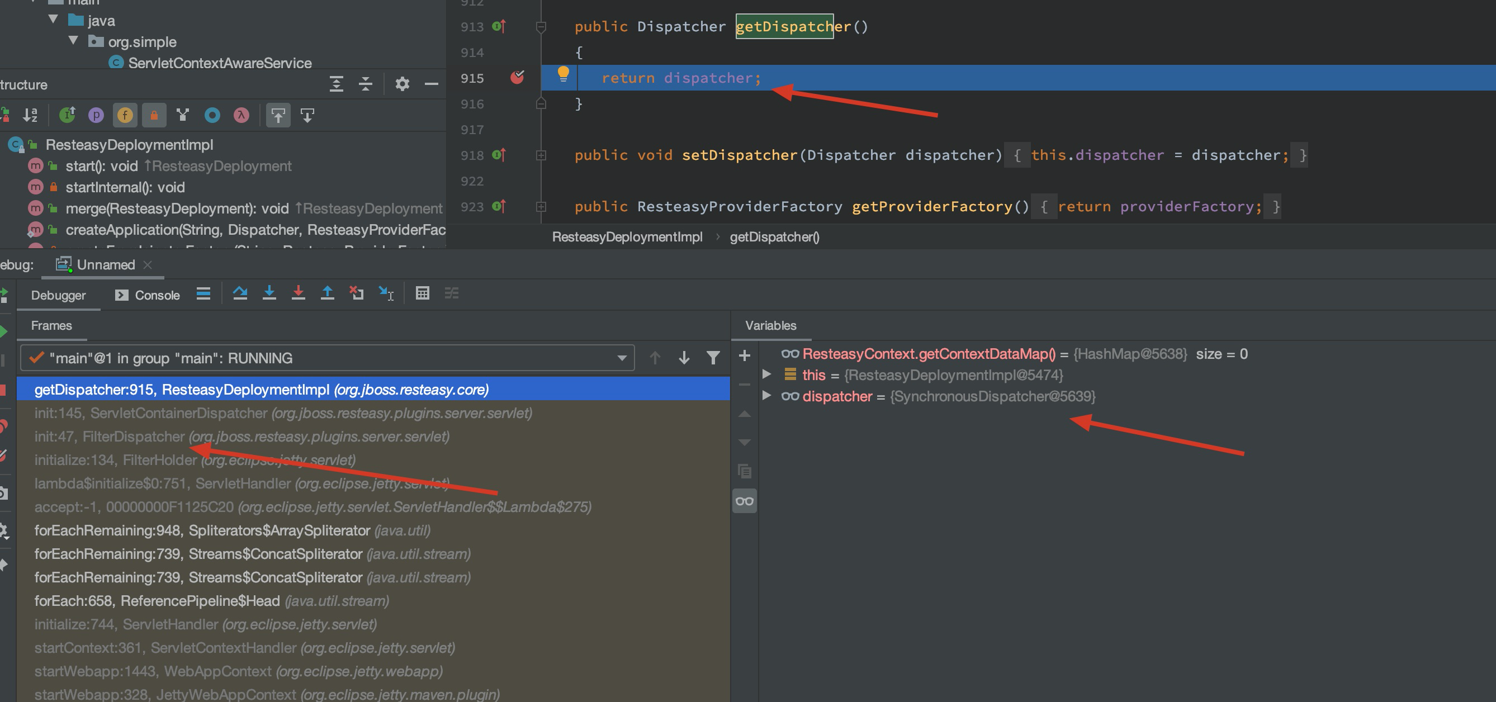Click the Step Over debugger button

point(240,293)
